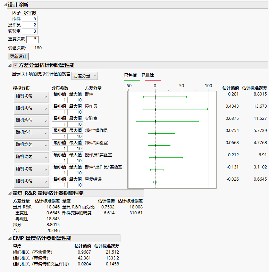This screenshot has height=272, width=269.
Task: Click the 部件 green interval bar
Action: 165,97
